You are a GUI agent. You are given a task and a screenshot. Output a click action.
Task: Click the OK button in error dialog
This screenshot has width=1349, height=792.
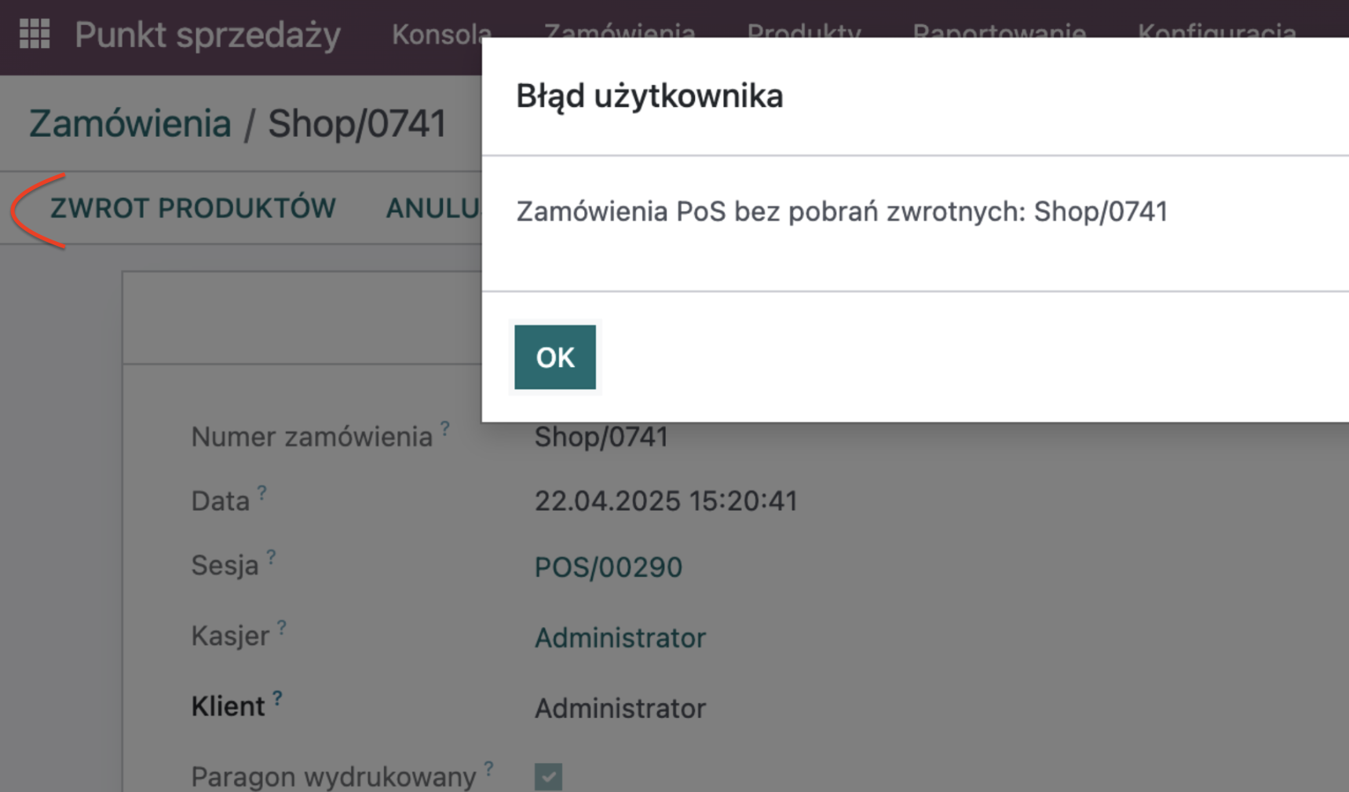click(555, 357)
